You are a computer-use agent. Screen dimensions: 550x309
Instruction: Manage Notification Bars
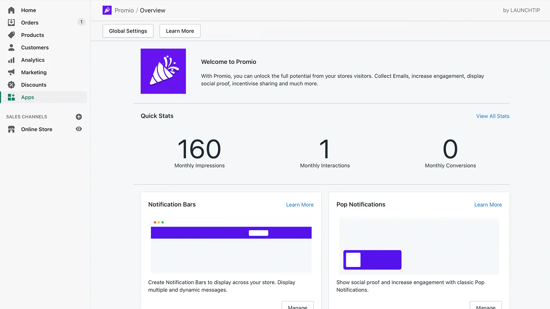point(298,306)
